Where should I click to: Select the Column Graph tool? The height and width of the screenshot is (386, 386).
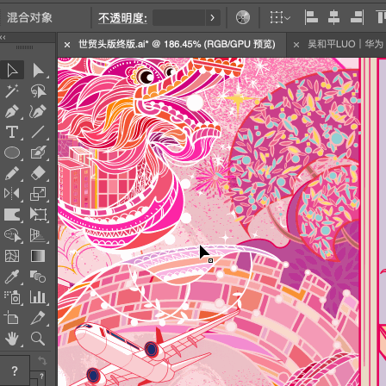(x=39, y=297)
